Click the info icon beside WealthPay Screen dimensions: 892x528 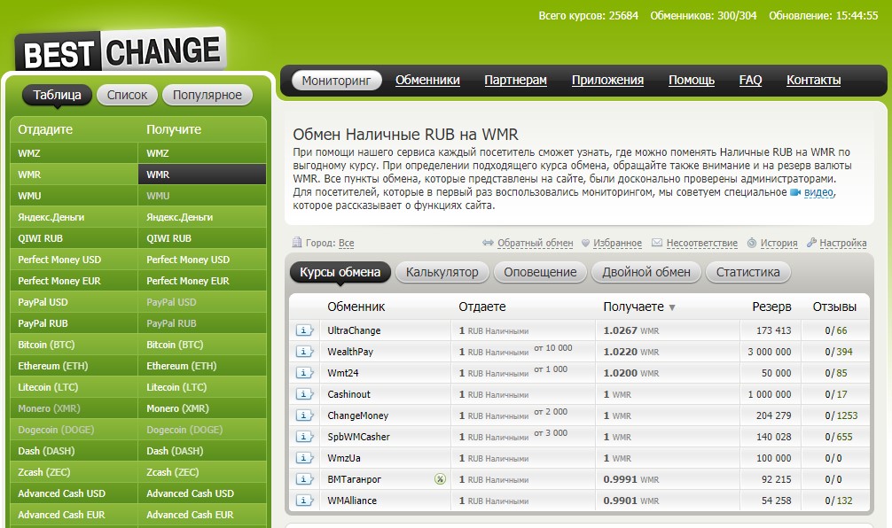point(304,352)
